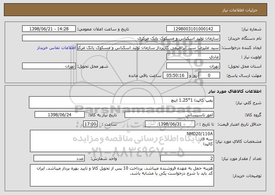Click the remaining days field showing 0
This screenshot has width=275, height=195.
[209, 75]
